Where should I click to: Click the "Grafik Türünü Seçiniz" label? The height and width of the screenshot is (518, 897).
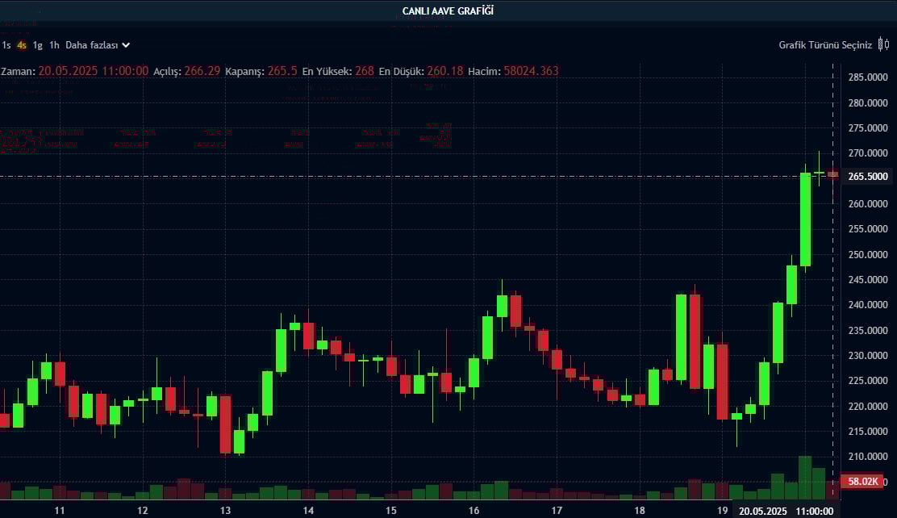(825, 45)
